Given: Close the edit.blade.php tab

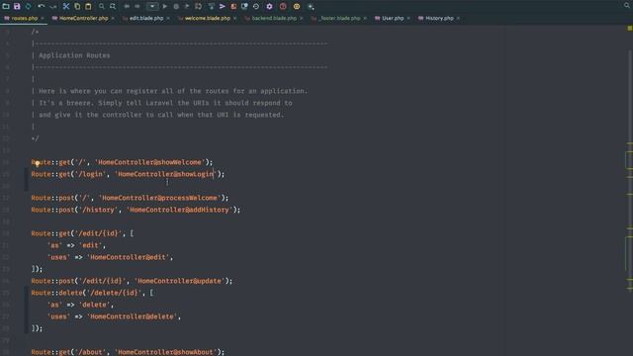Looking at the screenshot, I should (168, 18).
